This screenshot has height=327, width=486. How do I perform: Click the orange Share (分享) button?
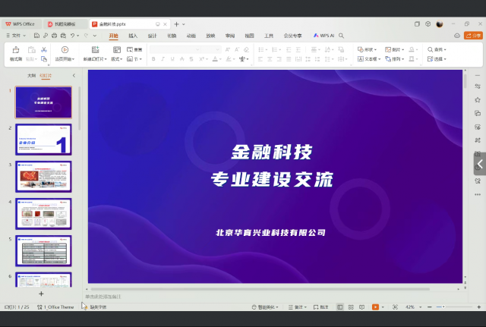[471, 36]
